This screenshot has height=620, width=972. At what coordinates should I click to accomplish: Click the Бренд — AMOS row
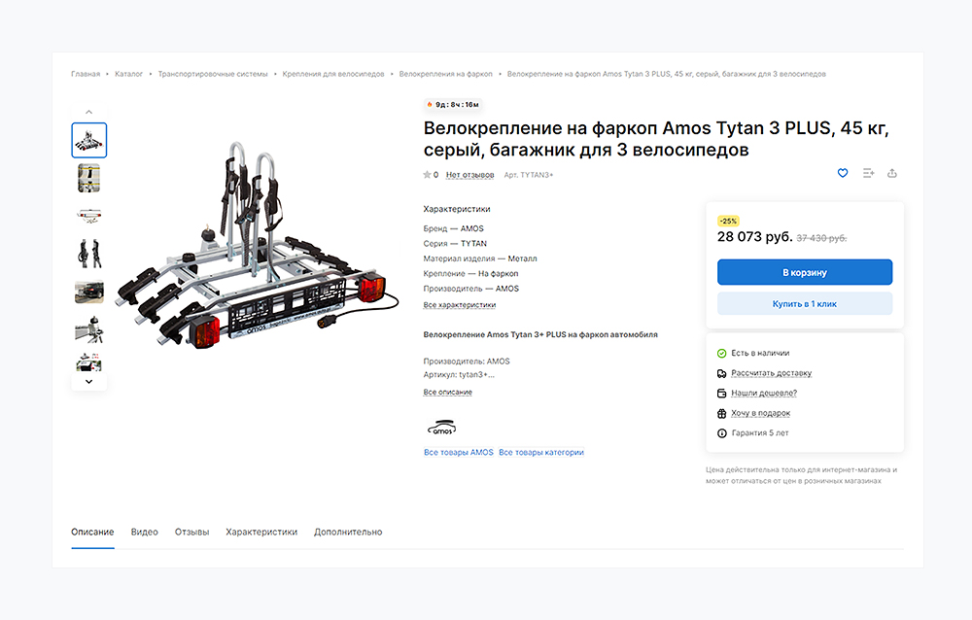tap(453, 228)
